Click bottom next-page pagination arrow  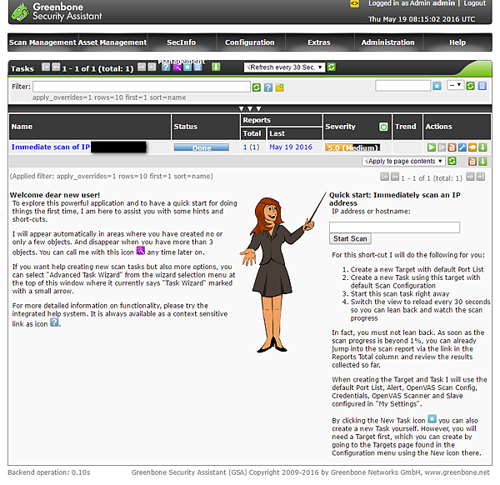coord(470,177)
